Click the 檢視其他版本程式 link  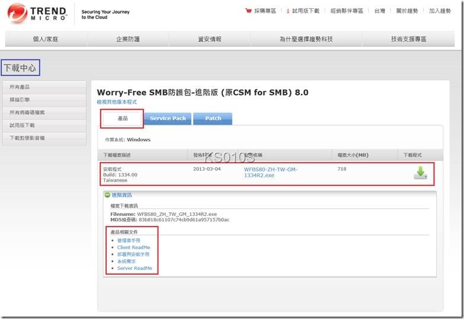pos(117,102)
